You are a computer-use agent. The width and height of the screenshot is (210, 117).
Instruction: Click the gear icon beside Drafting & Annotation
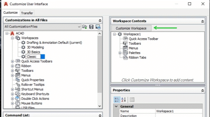pyautogui.click(x=23, y=43)
